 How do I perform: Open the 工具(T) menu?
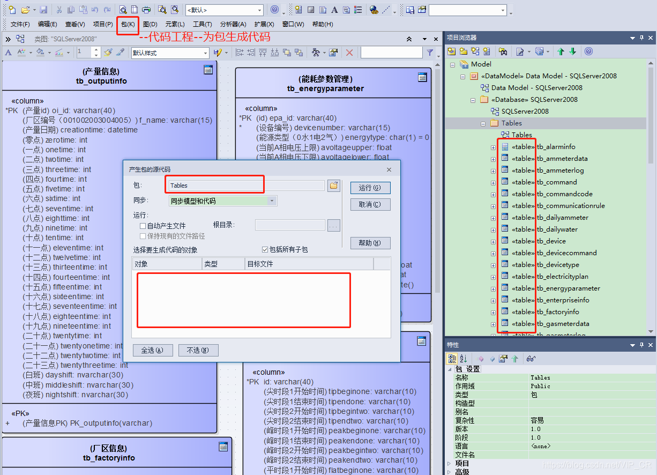(x=203, y=24)
